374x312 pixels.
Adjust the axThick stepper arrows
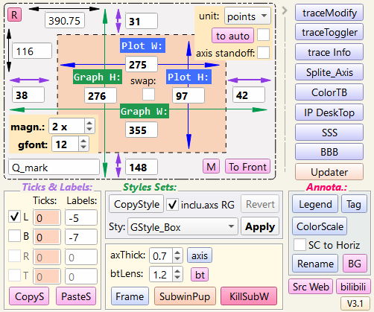click(x=177, y=255)
